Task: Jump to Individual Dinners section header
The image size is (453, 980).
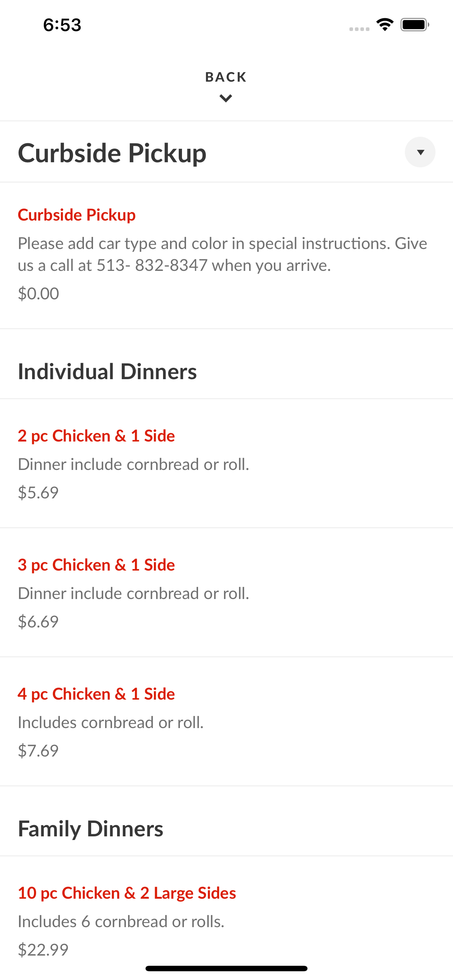Action: (107, 371)
